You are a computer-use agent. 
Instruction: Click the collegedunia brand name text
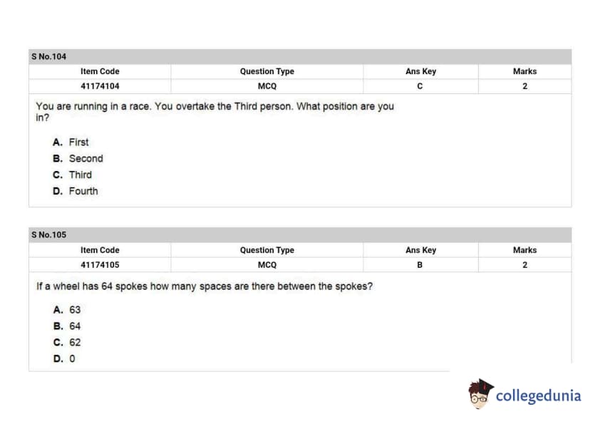[538, 395]
